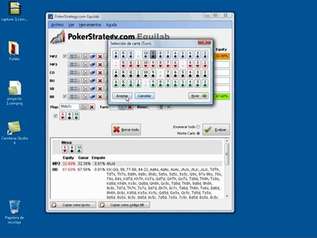Choose the 2 of diamonds card
The width and height of the screenshot is (317, 238).
tap(205, 55)
